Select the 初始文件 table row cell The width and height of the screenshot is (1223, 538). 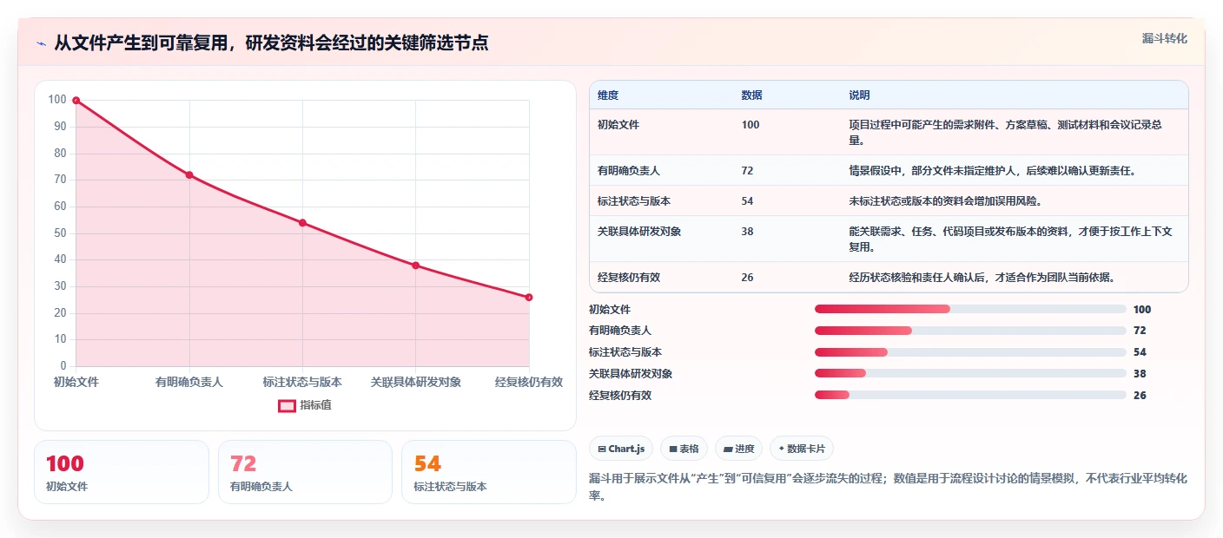pos(618,125)
